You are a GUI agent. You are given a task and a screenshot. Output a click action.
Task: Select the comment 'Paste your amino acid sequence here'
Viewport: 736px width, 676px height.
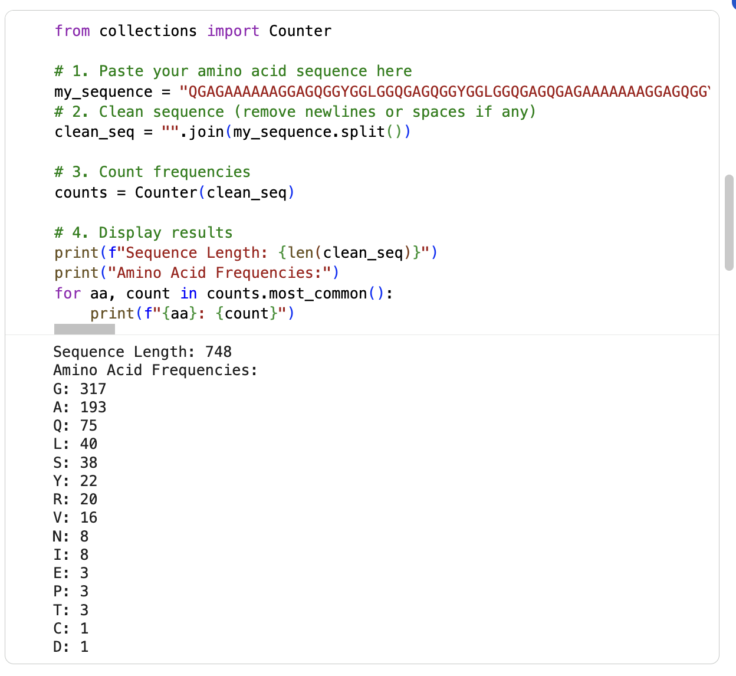[x=233, y=71]
